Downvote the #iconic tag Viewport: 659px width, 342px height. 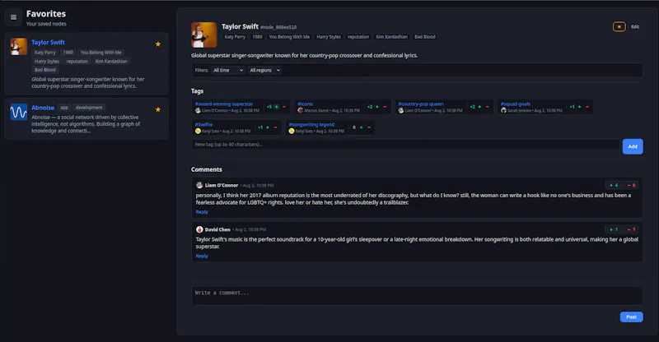385,107
